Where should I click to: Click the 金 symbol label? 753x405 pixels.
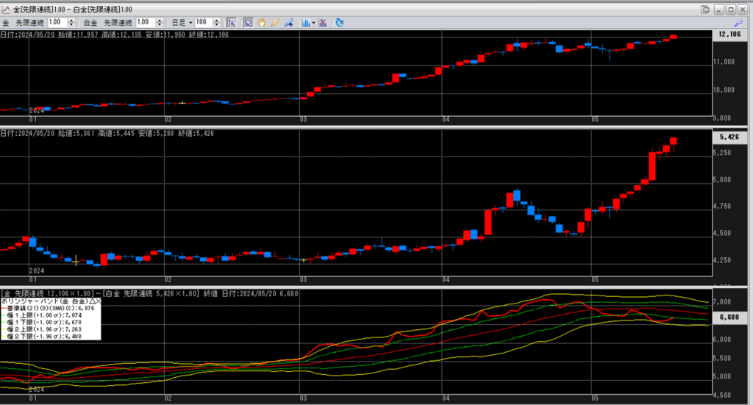pyautogui.click(x=6, y=23)
